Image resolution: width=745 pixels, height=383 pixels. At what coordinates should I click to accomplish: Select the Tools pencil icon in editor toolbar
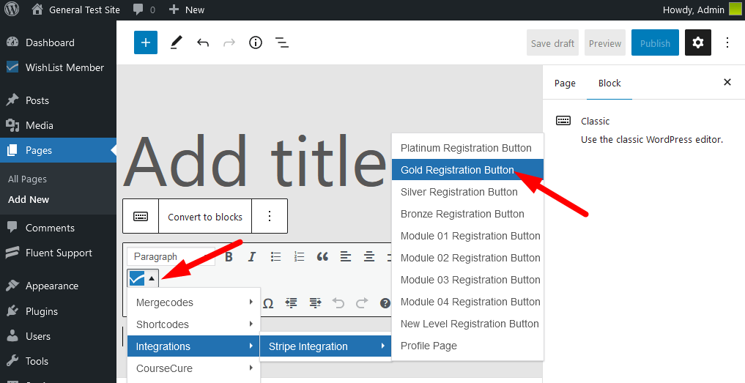click(x=177, y=42)
